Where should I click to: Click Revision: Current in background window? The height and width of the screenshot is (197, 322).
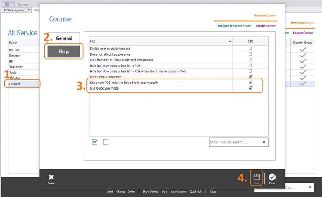[x=302, y=22]
